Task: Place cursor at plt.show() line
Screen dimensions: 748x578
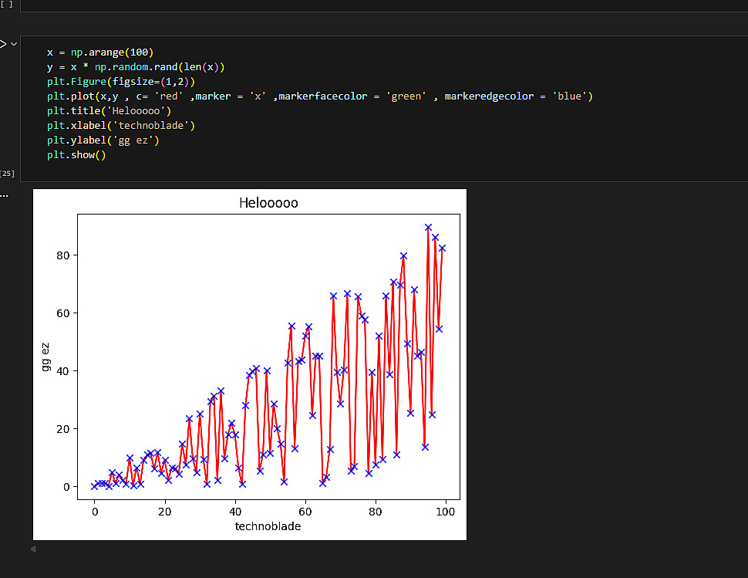Action: point(76,155)
